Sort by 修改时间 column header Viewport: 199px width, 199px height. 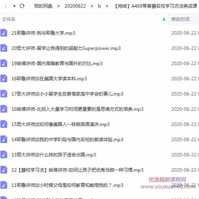coord(180,19)
